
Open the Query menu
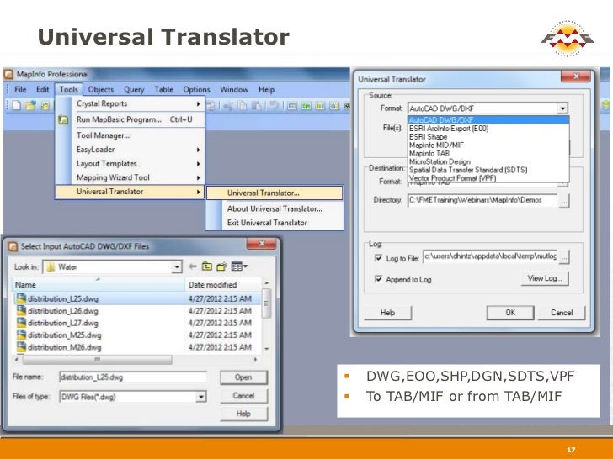(x=134, y=89)
